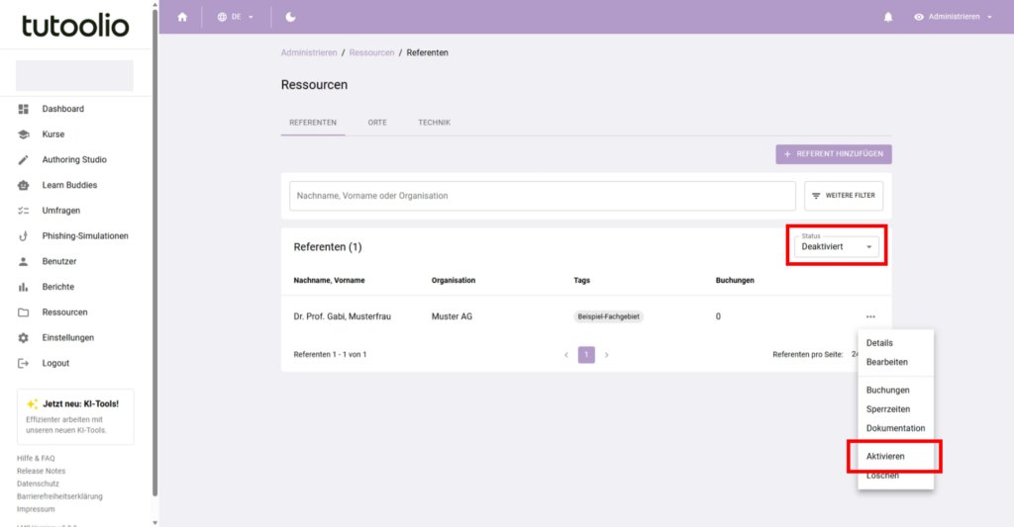Open the Impressum link

click(36, 509)
